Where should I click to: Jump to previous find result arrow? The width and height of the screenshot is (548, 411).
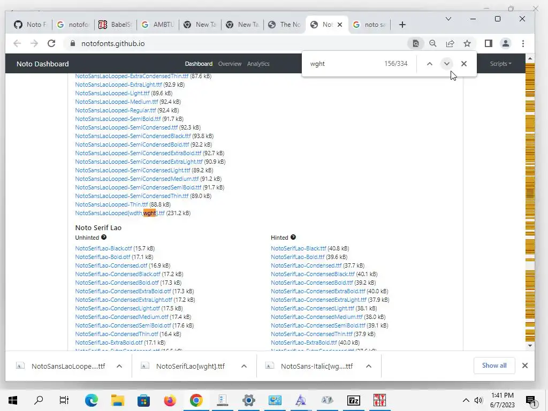coord(430,64)
